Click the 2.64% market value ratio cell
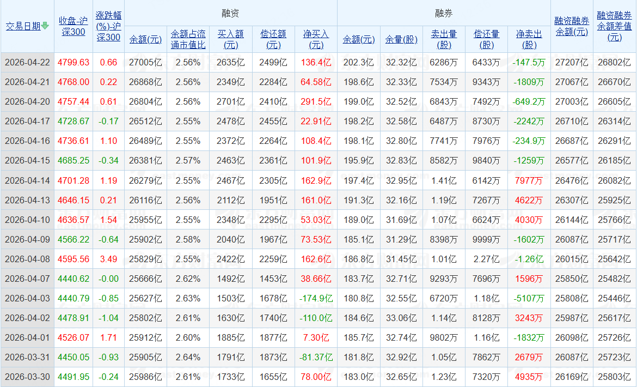 (x=188, y=358)
